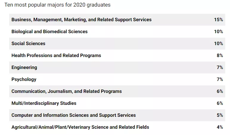Image resolution: width=230 pixels, height=135 pixels.
Task: Select the Computer and Information Sciences label
Action: click(74, 115)
